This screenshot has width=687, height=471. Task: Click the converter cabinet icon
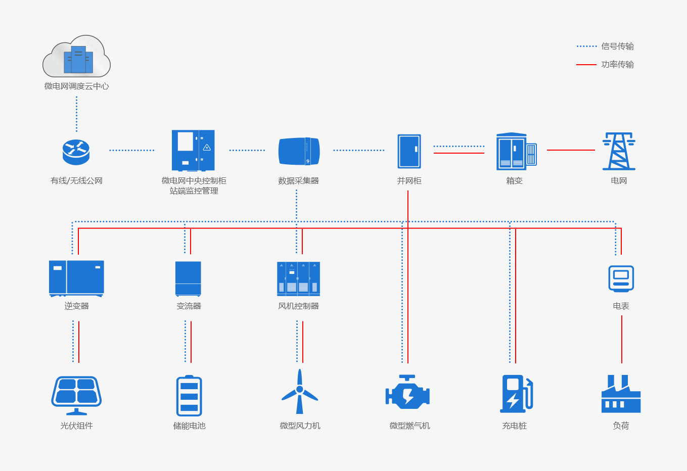(x=188, y=278)
